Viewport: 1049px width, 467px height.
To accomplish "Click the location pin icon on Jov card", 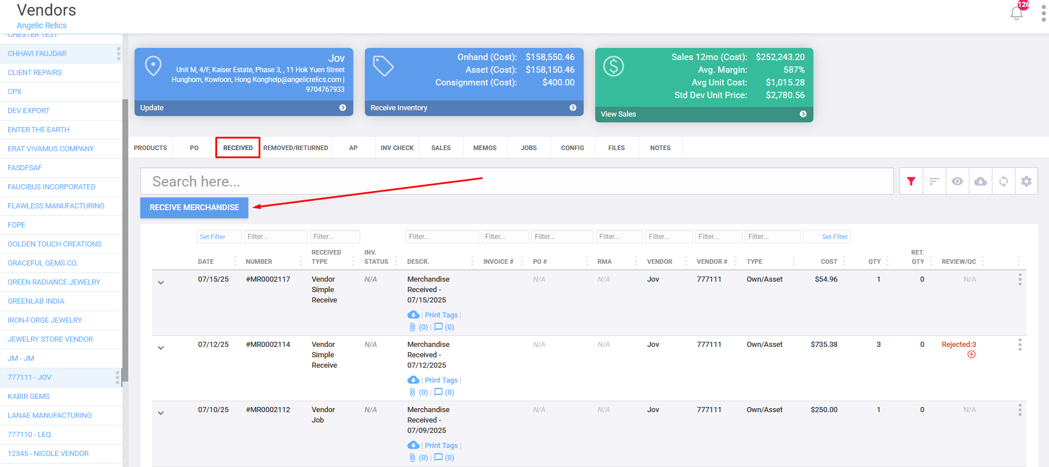I will point(153,66).
